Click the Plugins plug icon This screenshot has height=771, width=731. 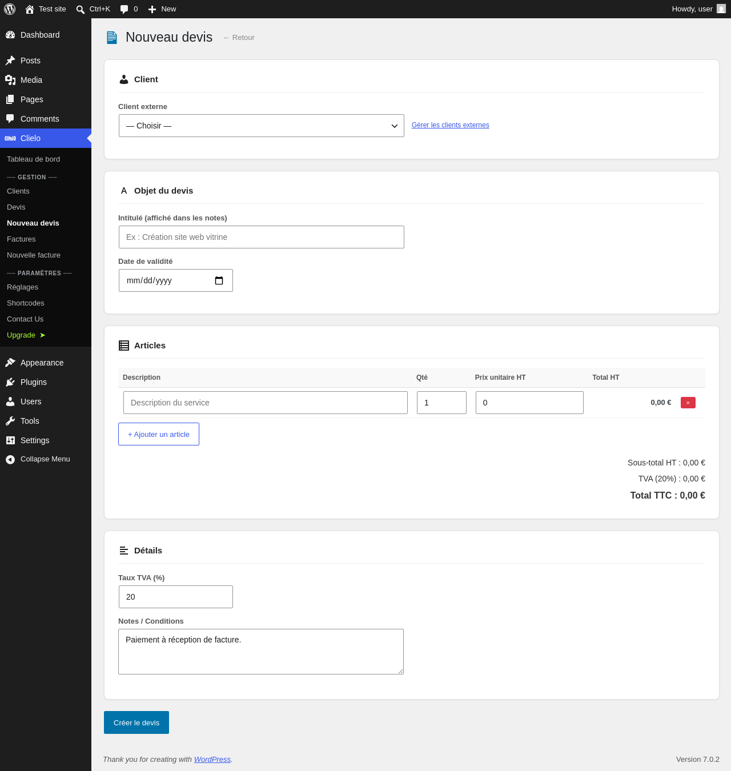tap(10, 382)
